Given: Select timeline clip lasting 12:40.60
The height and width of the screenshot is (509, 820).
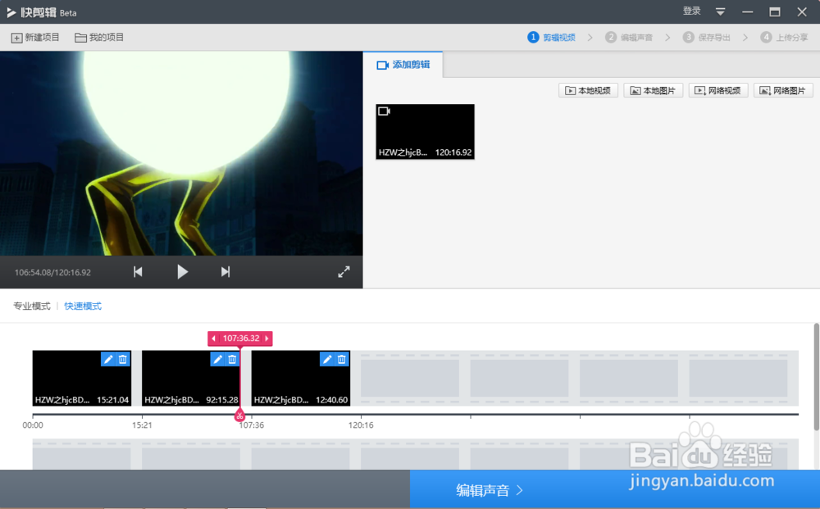Looking at the screenshot, I should [301, 379].
